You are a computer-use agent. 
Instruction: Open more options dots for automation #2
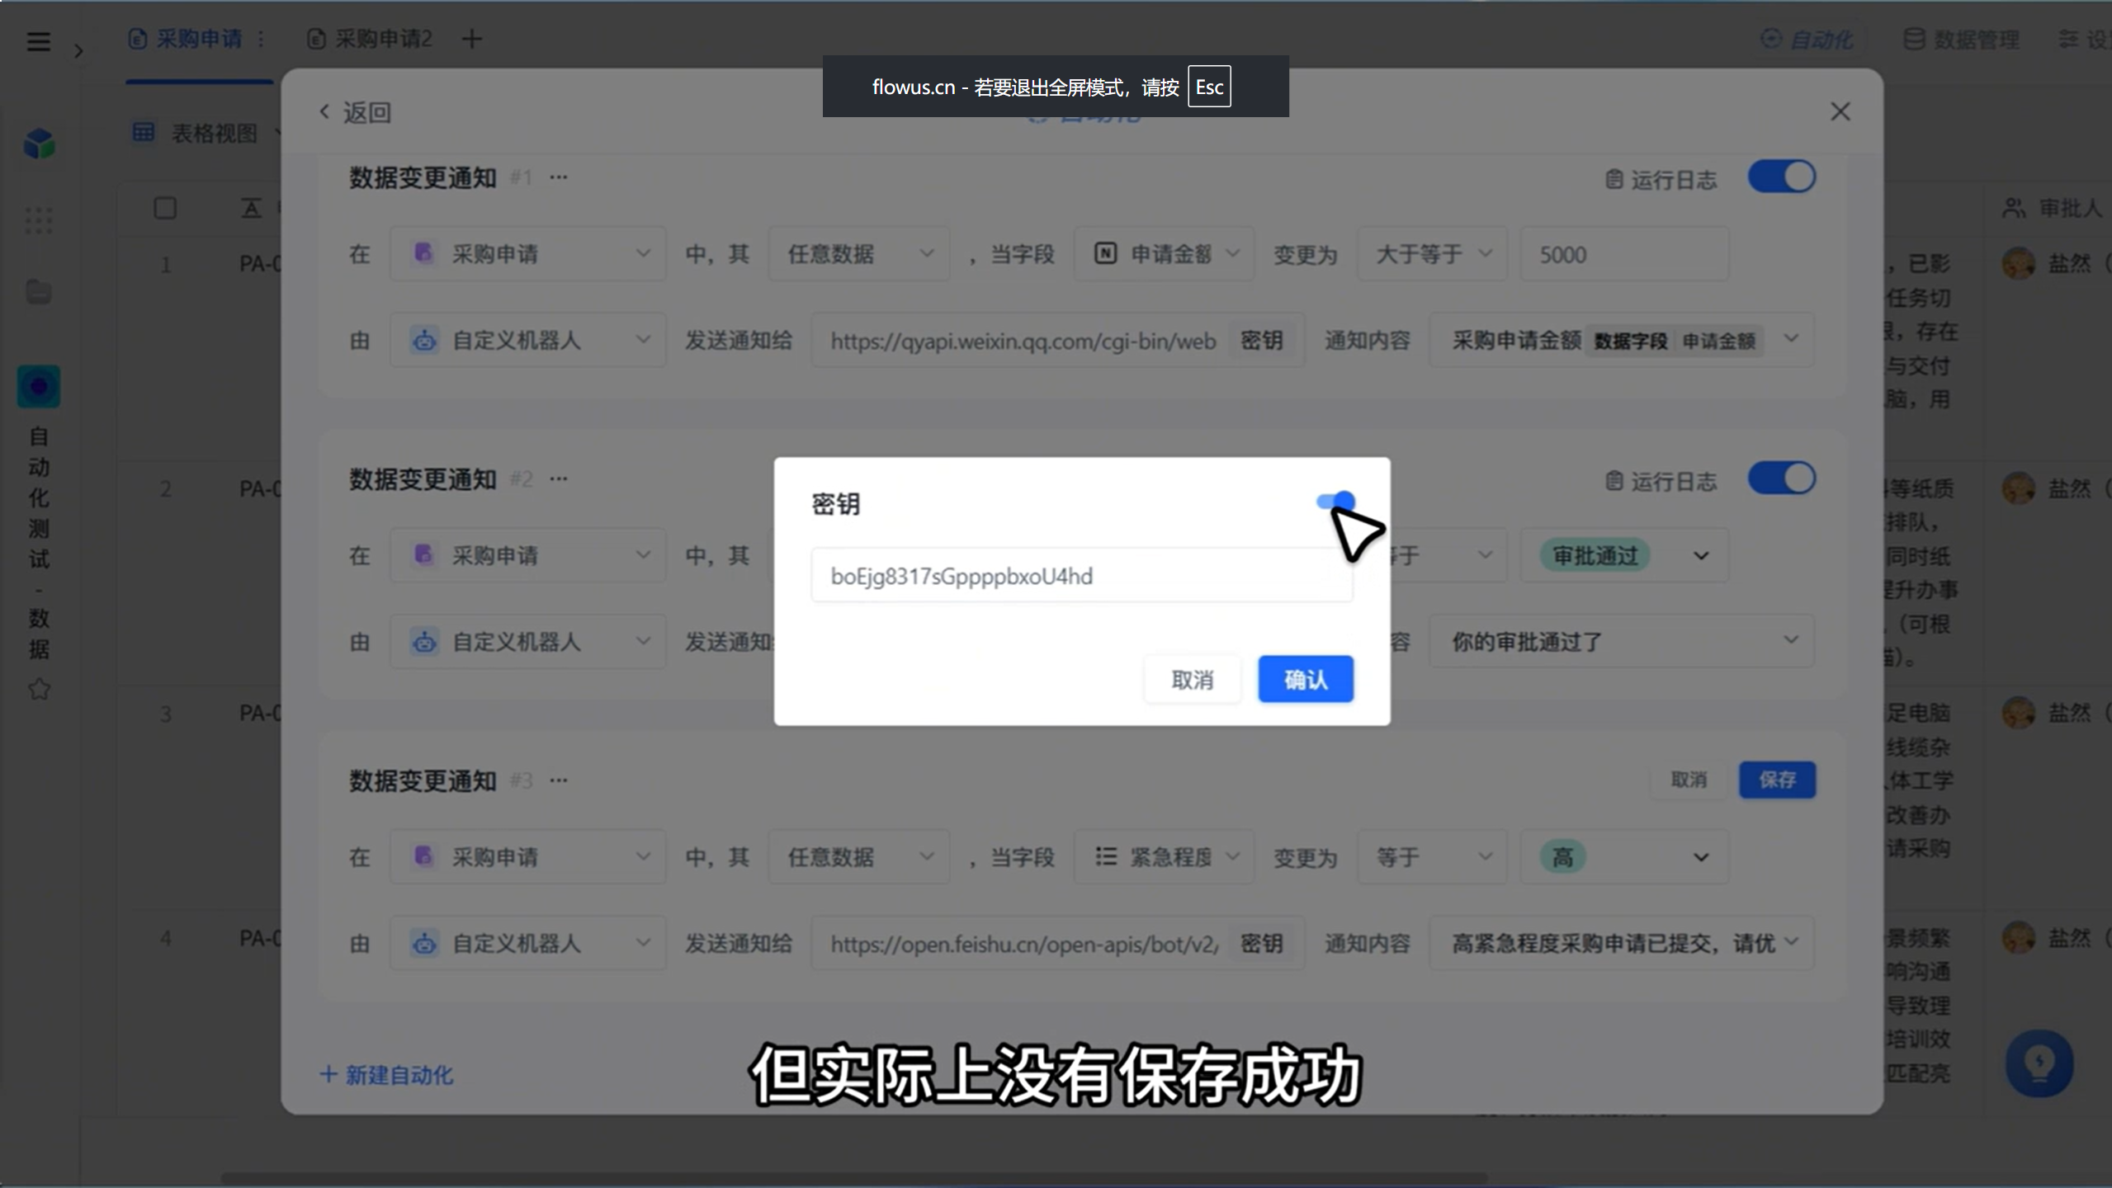(x=559, y=478)
